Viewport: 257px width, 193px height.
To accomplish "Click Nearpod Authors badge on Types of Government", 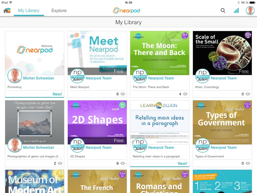I will (x=203, y=145).
